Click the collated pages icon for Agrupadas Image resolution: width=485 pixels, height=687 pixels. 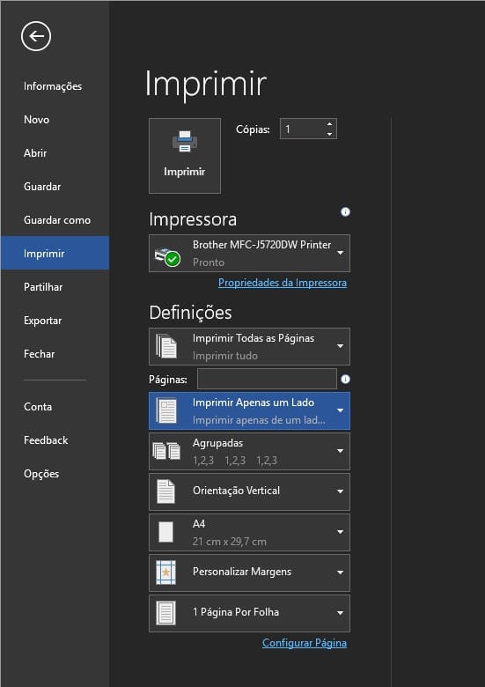tap(166, 451)
